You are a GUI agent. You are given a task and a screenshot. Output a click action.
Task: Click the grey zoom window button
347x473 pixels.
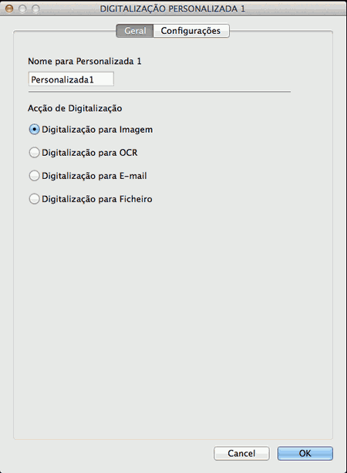[x=36, y=8]
